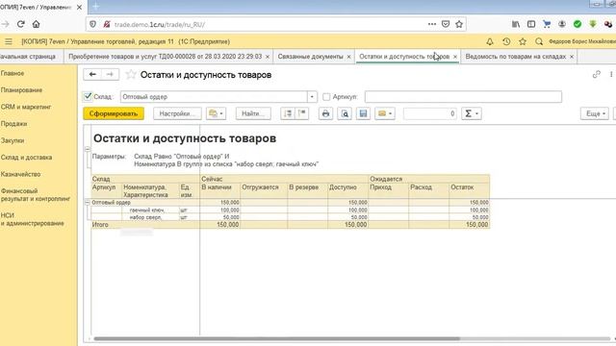Open the green checkmark extension
Image resolution: width=616 pixels, height=346 pixels.
[577, 24]
